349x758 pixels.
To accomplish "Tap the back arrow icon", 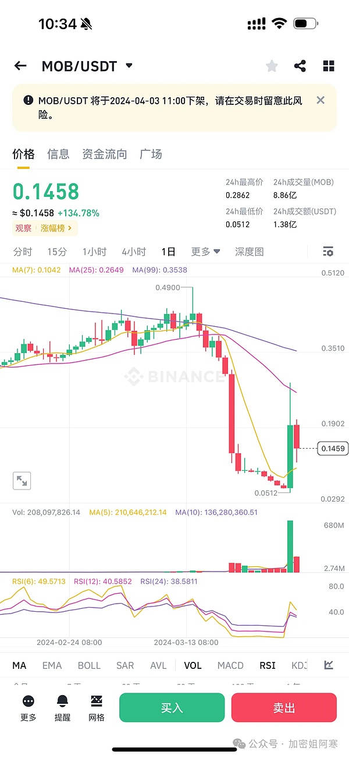I will [x=20, y=66].
